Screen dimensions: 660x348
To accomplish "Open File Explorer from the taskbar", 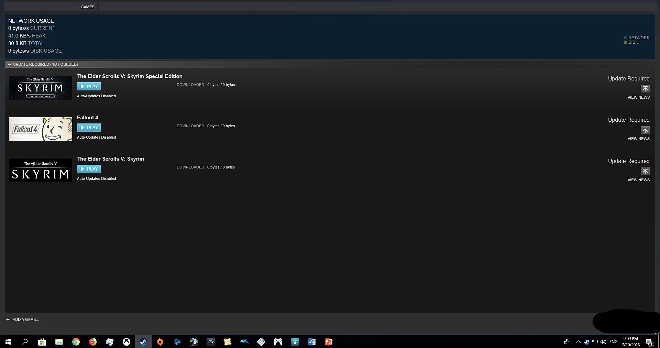I will [59, 342].
